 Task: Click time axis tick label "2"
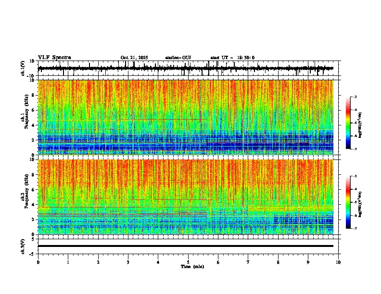pos(98,262)
